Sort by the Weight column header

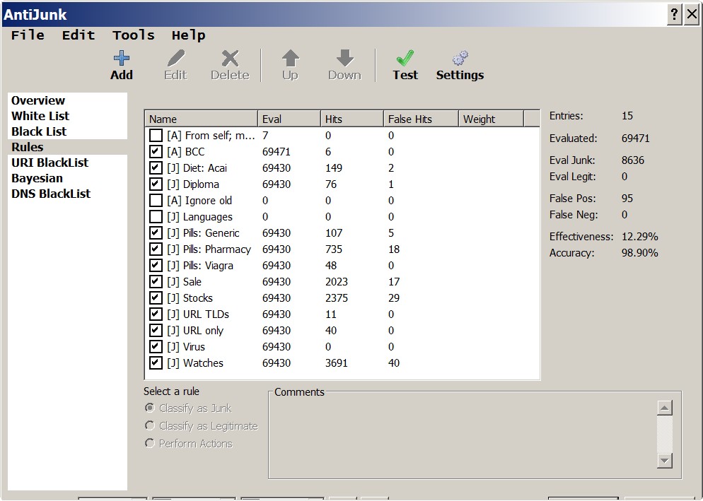coord(491,119)
